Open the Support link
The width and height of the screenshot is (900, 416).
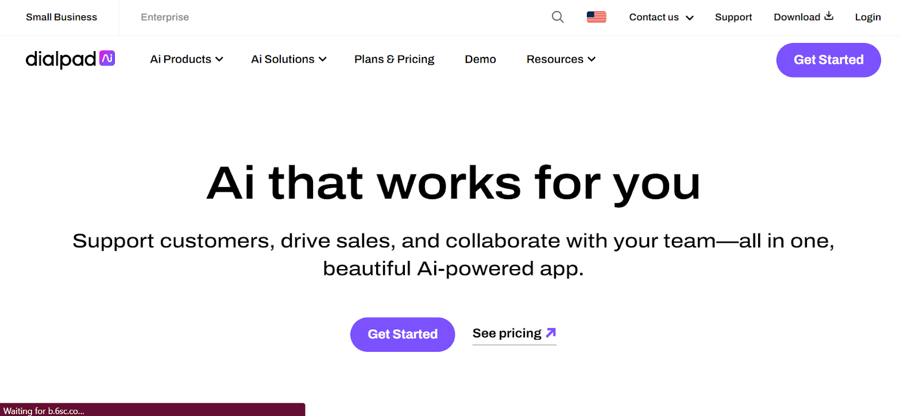733,17
